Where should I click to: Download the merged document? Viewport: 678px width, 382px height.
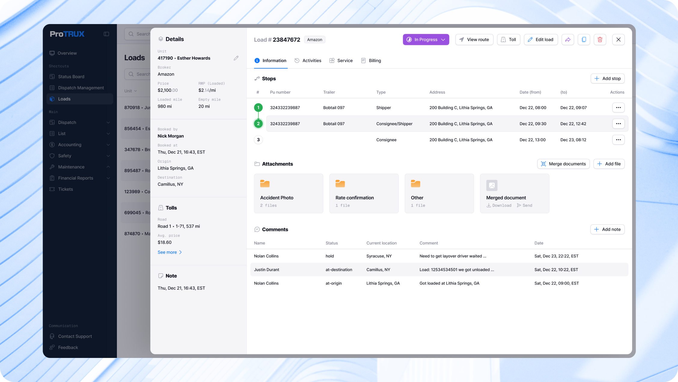(499, 205)
